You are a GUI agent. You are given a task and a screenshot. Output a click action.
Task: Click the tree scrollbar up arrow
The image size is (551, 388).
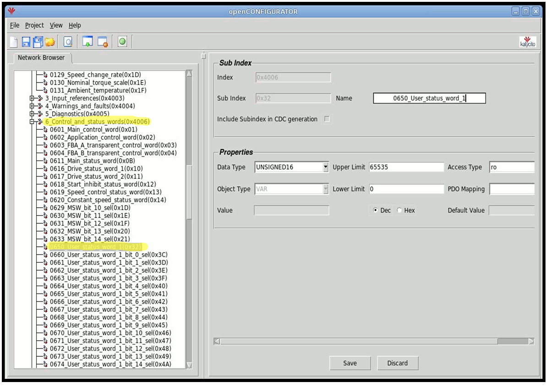pos(189,74)
